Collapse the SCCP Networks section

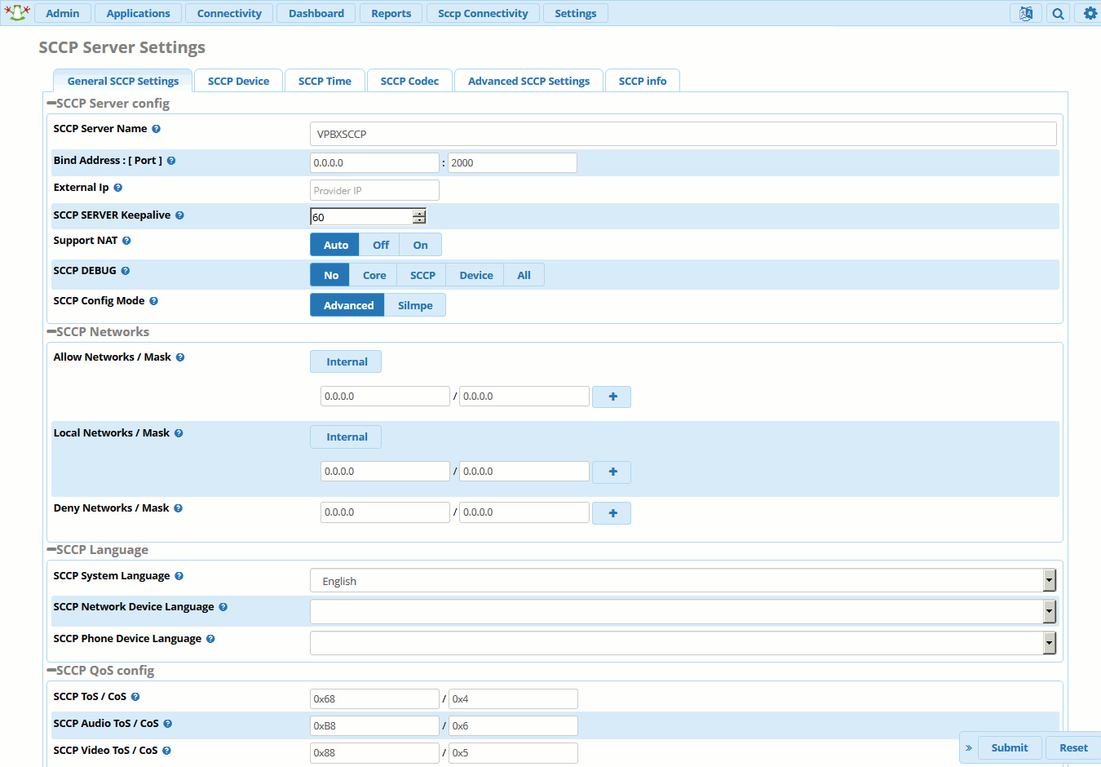[x=52, y=332]
